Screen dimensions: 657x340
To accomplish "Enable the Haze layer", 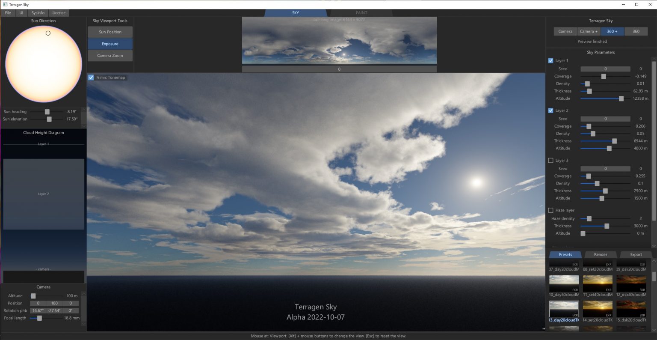I will click(551, 210).
